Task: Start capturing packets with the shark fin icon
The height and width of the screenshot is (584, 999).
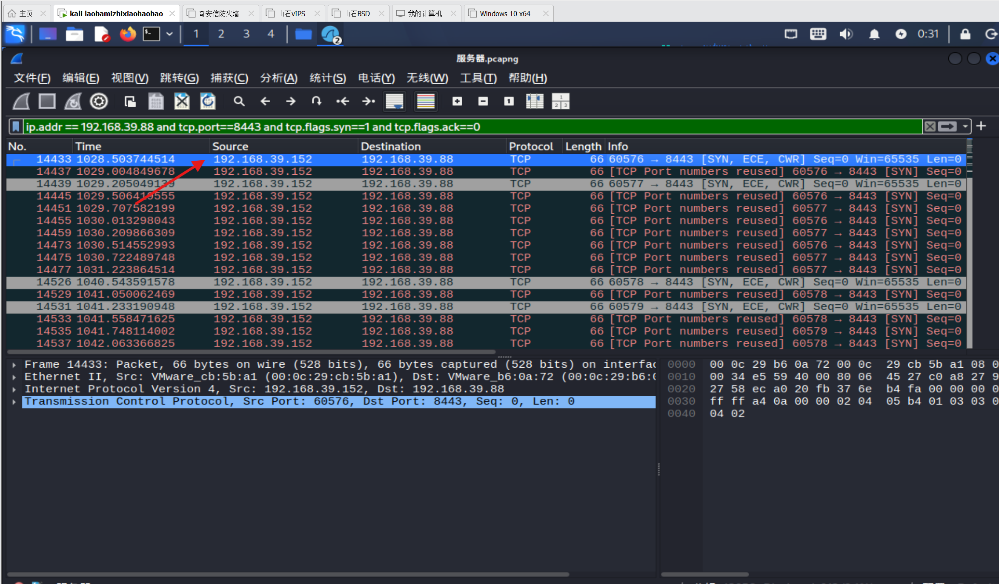Action: (x=21, y=102)
